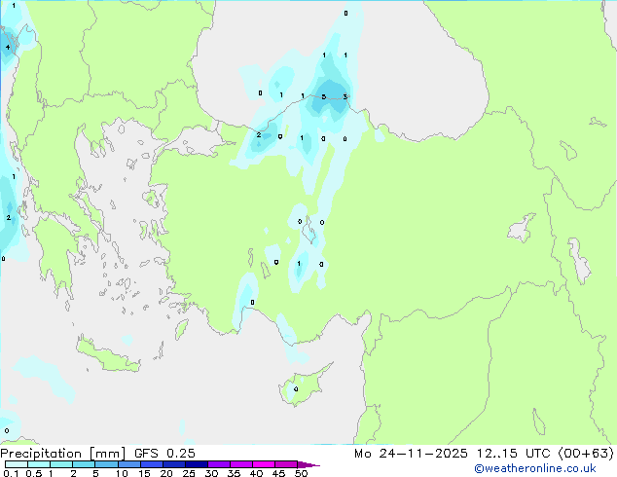The image size is (617, 477).
Task: Click the "3" precipitation value beside the 5
Action: (x=345, y=96)
